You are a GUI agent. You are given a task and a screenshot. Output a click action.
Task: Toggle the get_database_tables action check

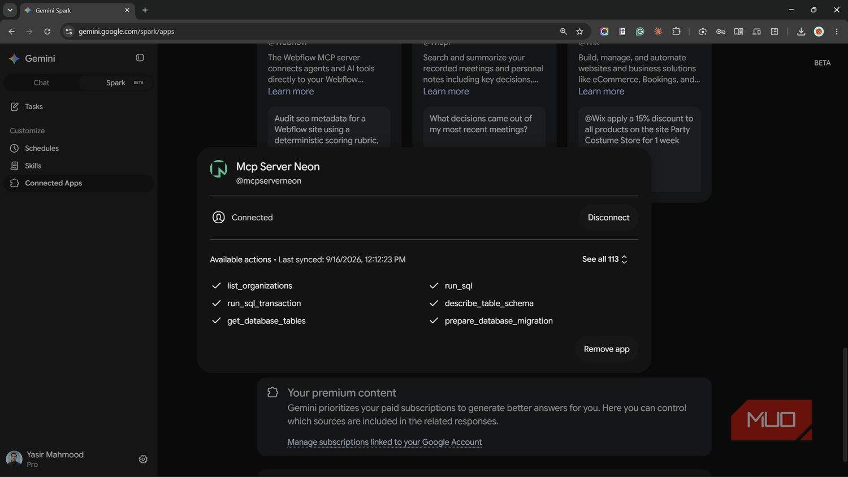pyautogui.click(x=216, y=321)
